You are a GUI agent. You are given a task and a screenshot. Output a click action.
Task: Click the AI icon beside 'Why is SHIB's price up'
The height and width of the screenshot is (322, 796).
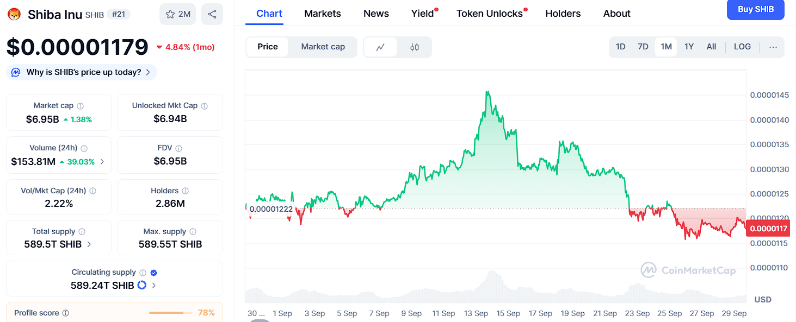pos(16,72)
